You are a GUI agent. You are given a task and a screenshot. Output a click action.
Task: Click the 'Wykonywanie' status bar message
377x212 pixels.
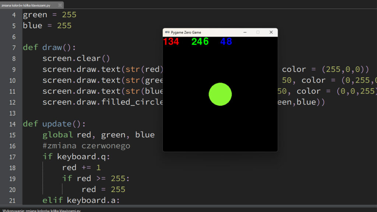click(x=40, y=210)
